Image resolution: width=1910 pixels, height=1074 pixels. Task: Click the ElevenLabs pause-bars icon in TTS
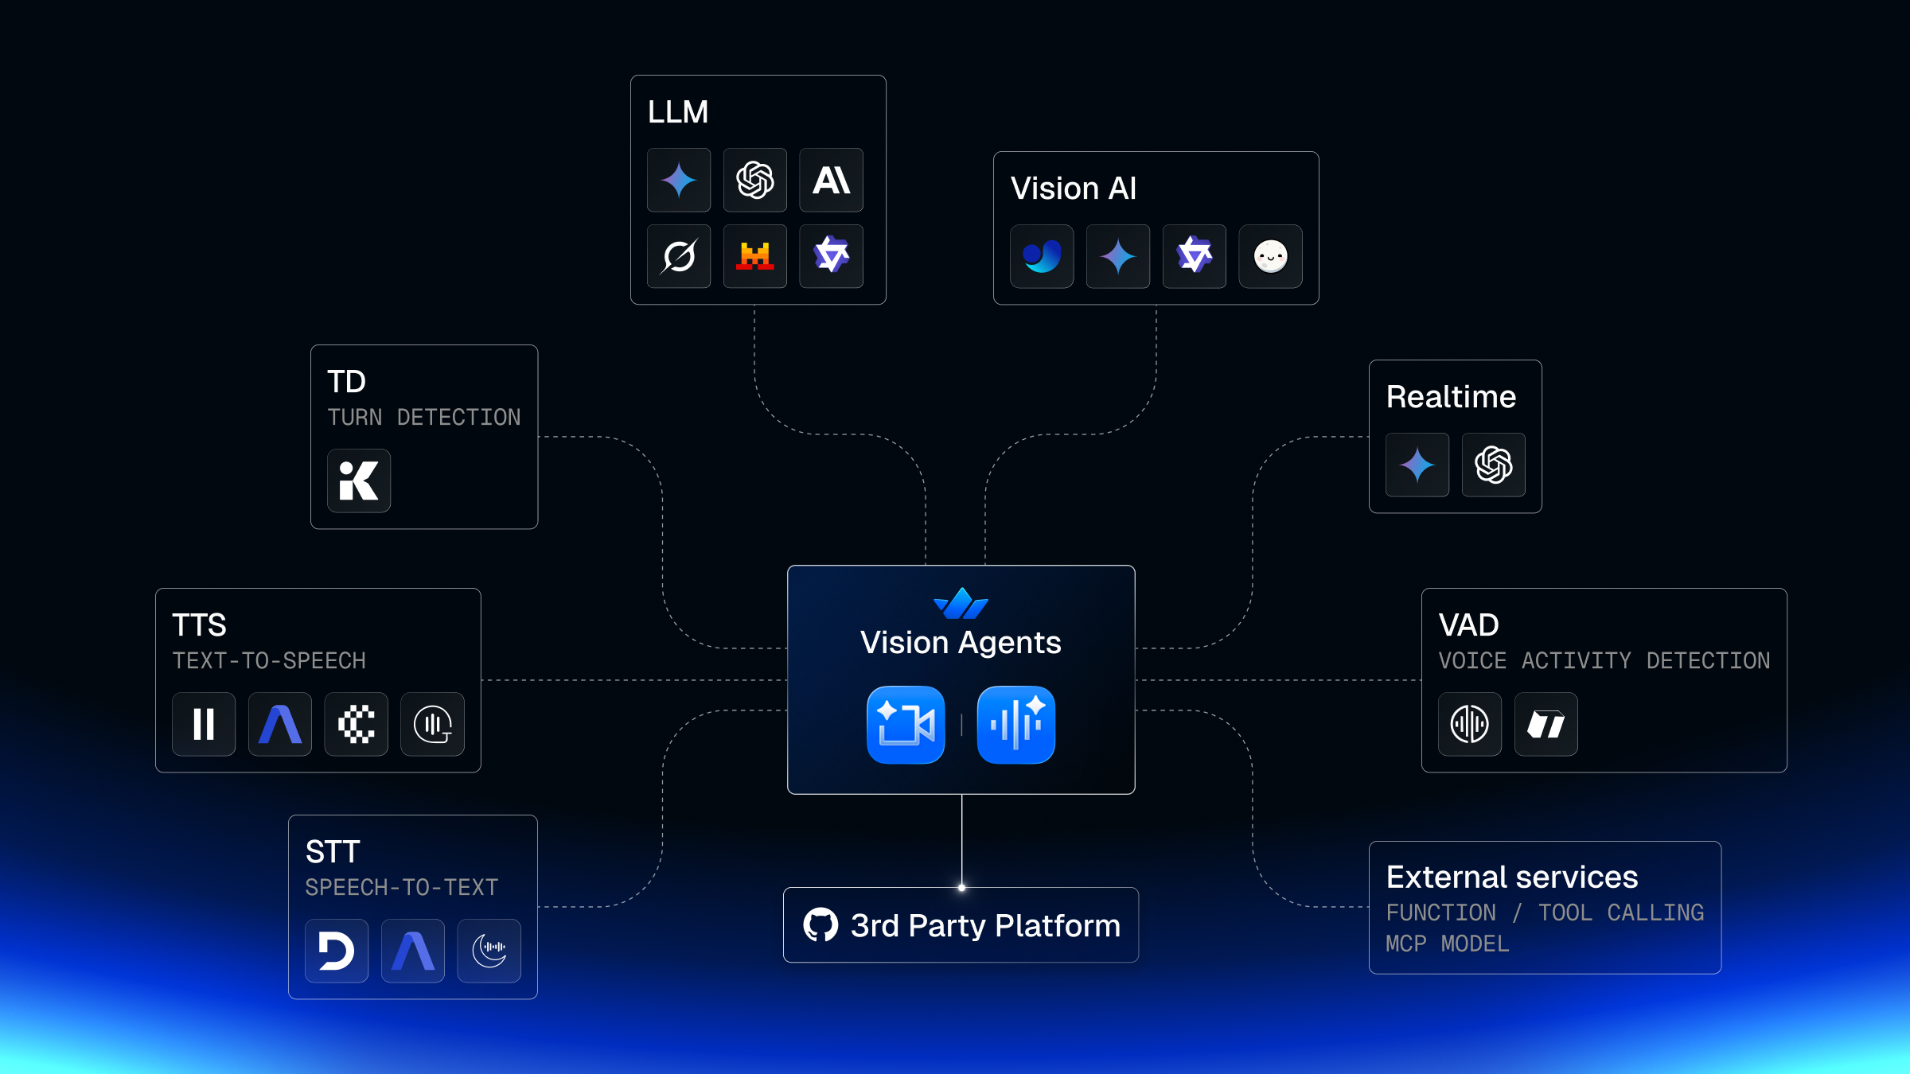[x=204, y=724]
